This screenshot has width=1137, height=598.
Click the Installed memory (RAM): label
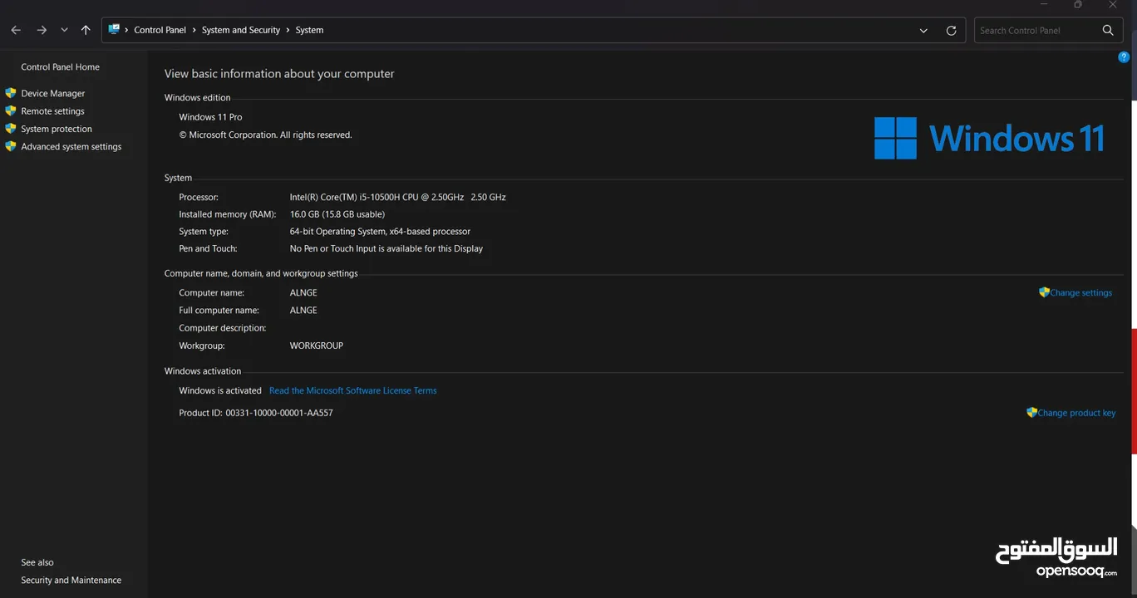(227, 214)
